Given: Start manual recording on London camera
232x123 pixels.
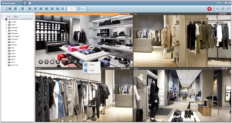Looking at the screenshot, I should [41, 62].
